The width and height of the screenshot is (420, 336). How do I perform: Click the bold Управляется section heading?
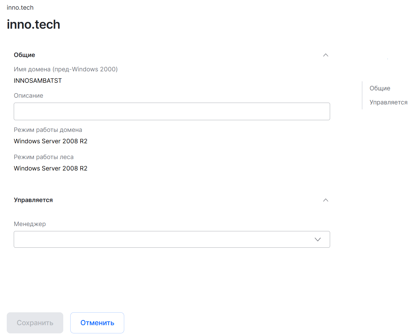33,200
